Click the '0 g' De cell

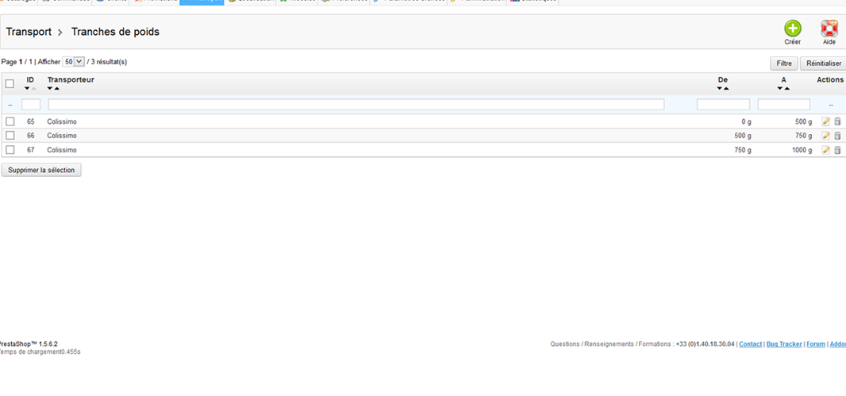click(x=746, y=121)
